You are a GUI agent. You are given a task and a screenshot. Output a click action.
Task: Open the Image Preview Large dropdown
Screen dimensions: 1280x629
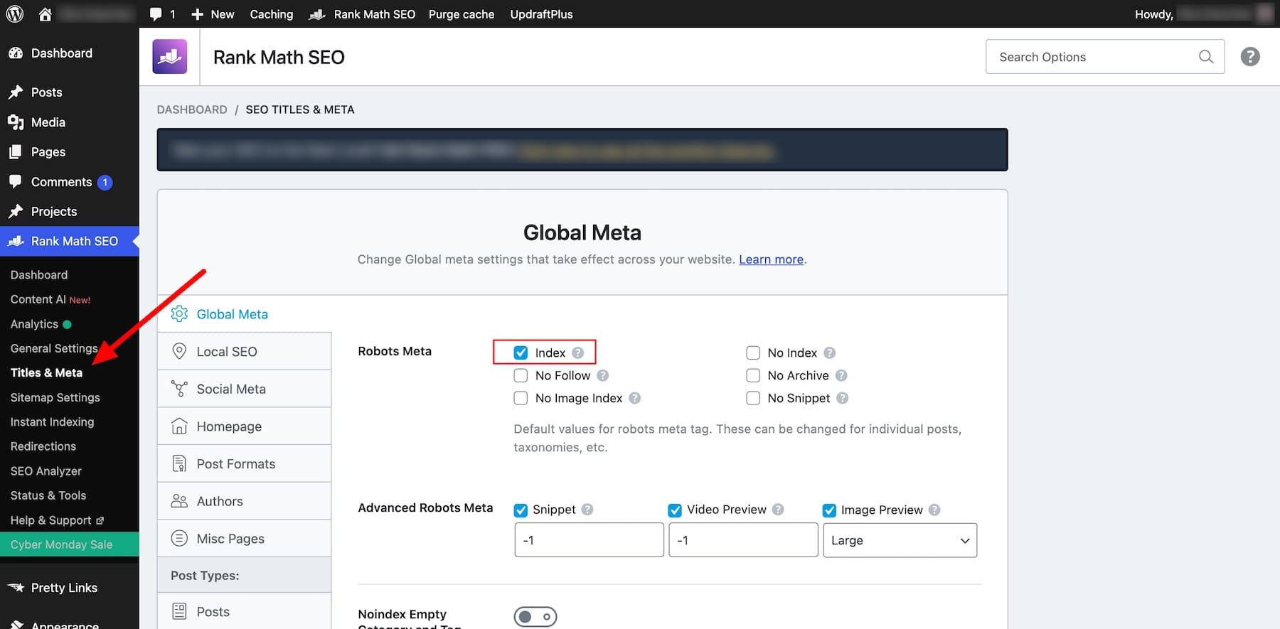point(900,540)
